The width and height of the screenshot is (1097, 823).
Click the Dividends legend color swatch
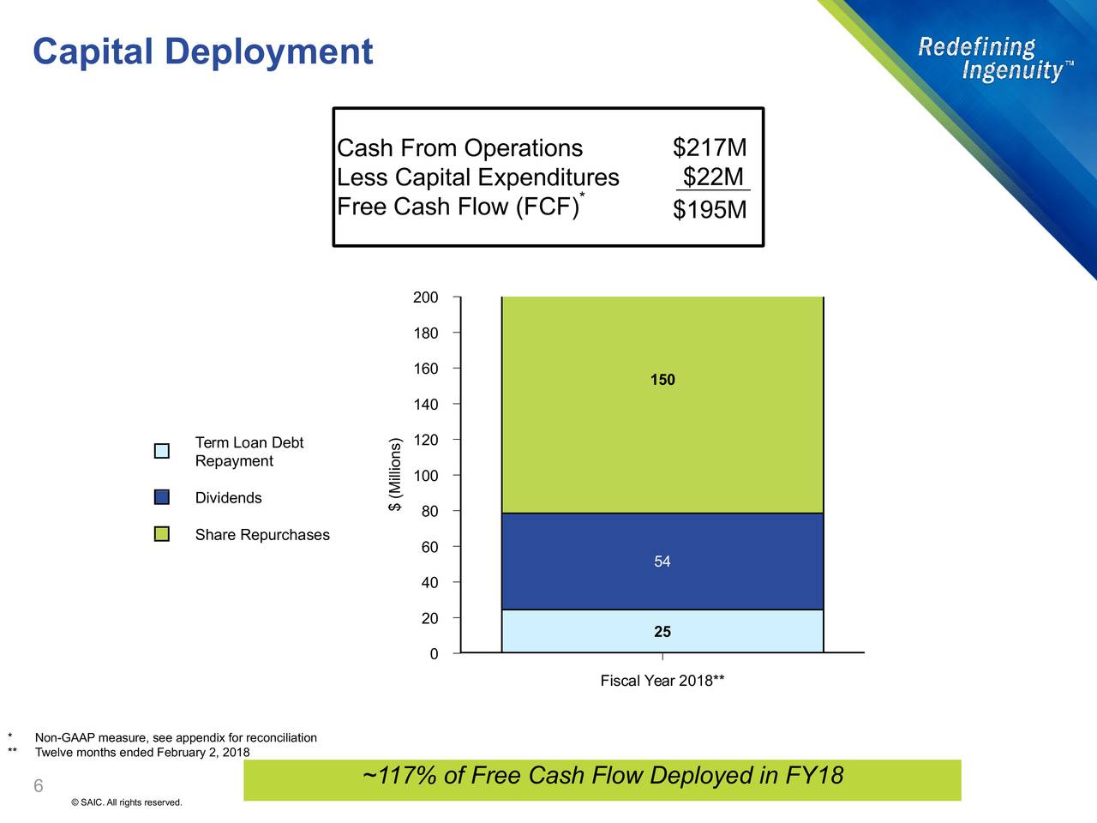tap(162, 497)
